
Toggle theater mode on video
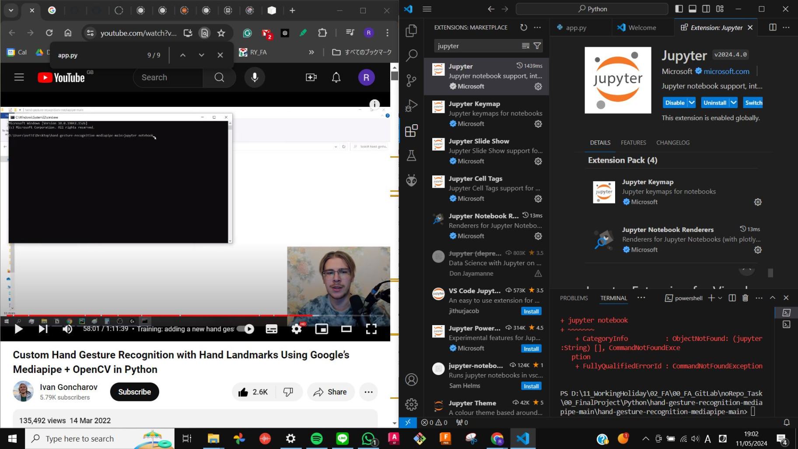346,329
